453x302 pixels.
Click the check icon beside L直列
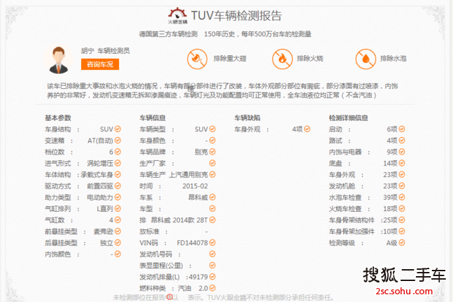[117, 208]
